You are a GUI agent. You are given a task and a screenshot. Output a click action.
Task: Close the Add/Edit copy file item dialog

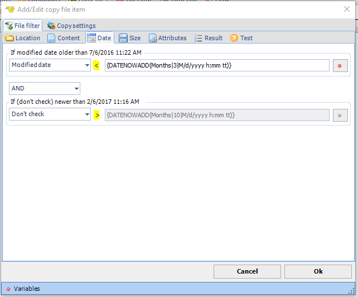347,8
